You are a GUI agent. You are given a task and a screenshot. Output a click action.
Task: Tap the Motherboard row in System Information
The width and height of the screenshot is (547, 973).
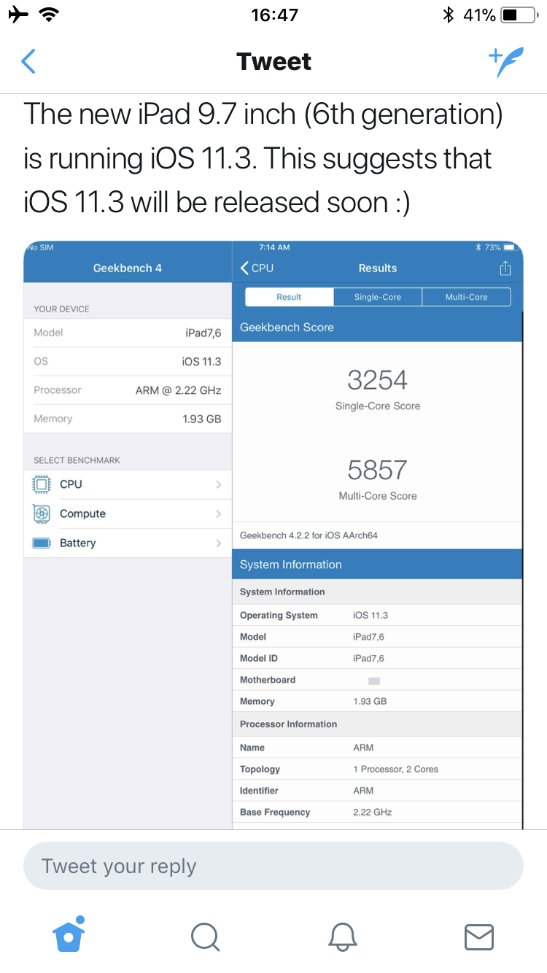(x=377, y=680)
